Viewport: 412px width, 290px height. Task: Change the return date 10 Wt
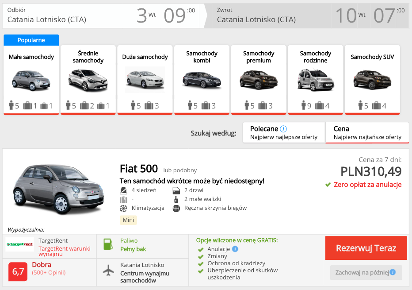[x=351, y=15]
